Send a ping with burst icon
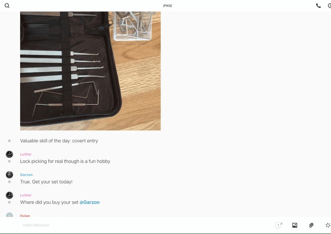Screen dimensions: 331x234 pyautogui.click(x=328, y=225)
